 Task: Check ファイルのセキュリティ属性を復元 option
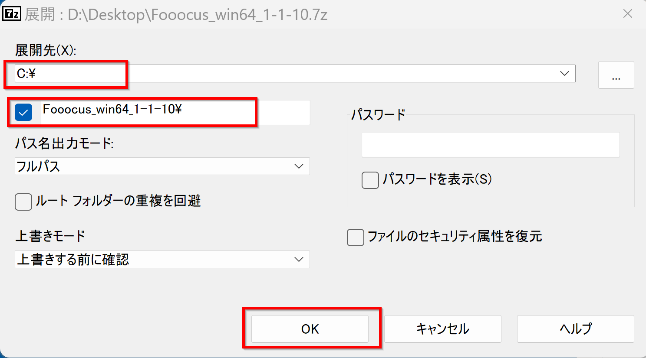coord(356,237)
